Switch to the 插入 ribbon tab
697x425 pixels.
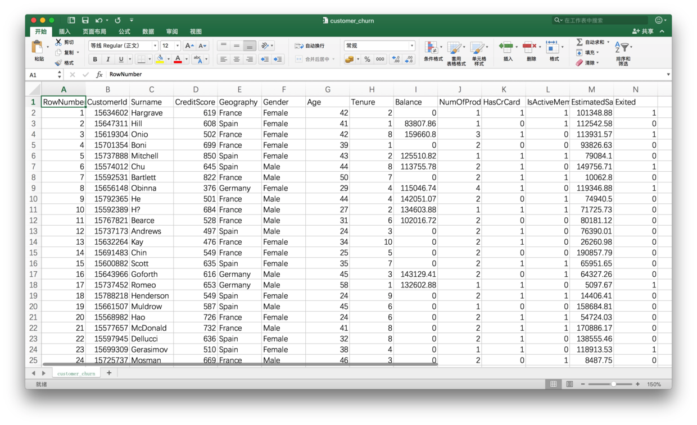tap(65, 31)
